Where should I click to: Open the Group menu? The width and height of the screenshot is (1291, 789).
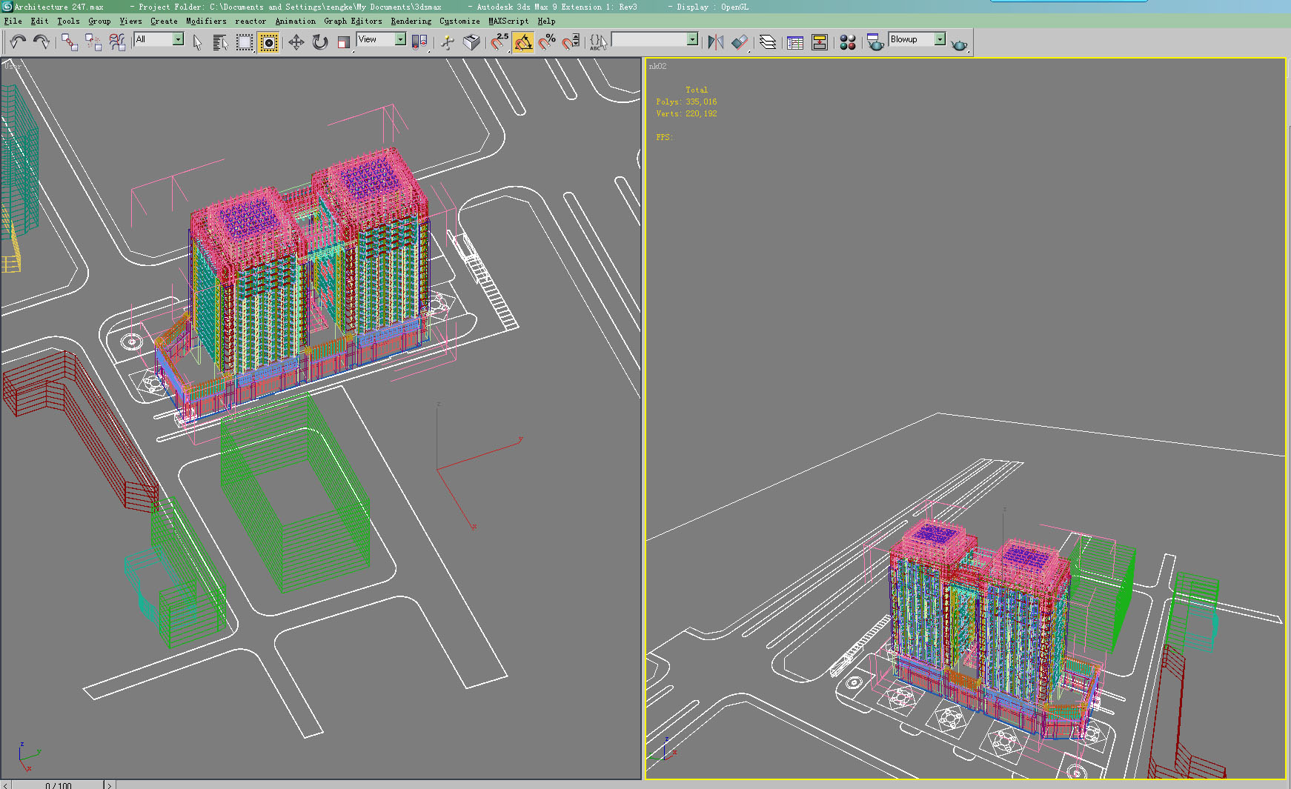[99, 21]
